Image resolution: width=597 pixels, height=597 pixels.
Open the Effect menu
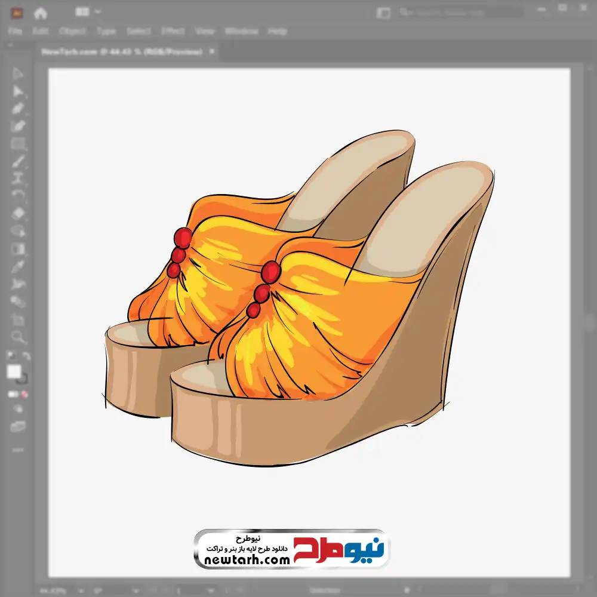(x=173, y=31)
